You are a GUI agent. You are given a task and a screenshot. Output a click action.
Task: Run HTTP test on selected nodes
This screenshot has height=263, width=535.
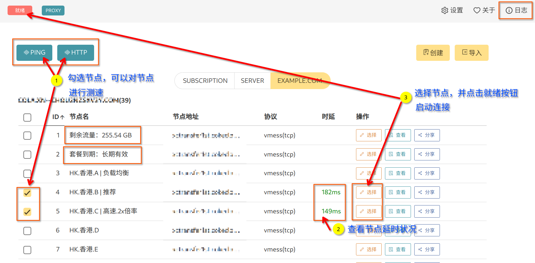click(76, 53)
